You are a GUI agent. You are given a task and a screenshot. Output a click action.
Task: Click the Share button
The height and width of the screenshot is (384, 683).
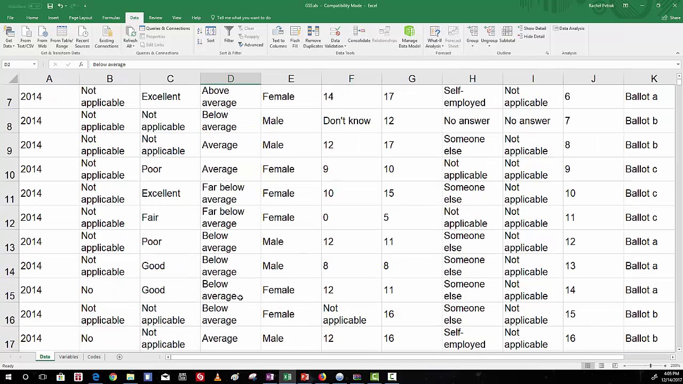click(671, 18)
